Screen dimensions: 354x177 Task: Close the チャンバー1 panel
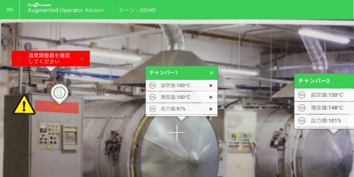pos(212,73)
